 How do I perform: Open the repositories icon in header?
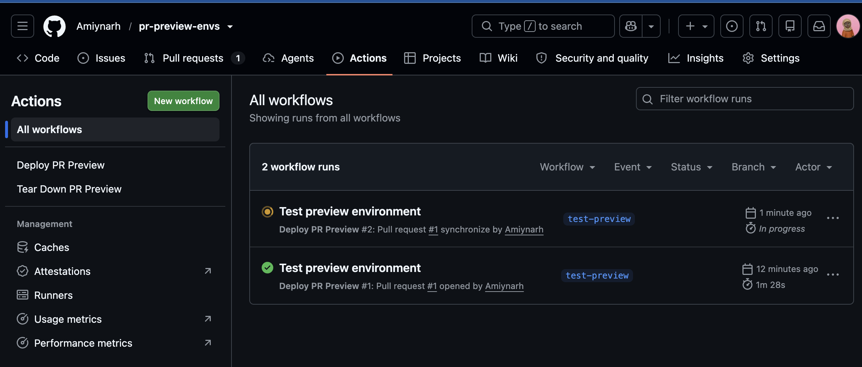[x=790, y=26]
